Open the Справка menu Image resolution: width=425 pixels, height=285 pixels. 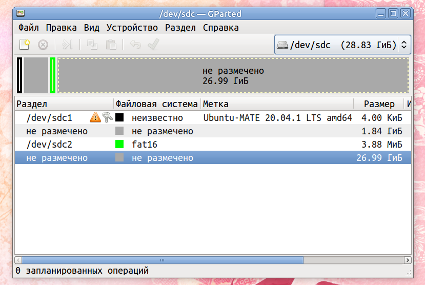pos(220,28)
